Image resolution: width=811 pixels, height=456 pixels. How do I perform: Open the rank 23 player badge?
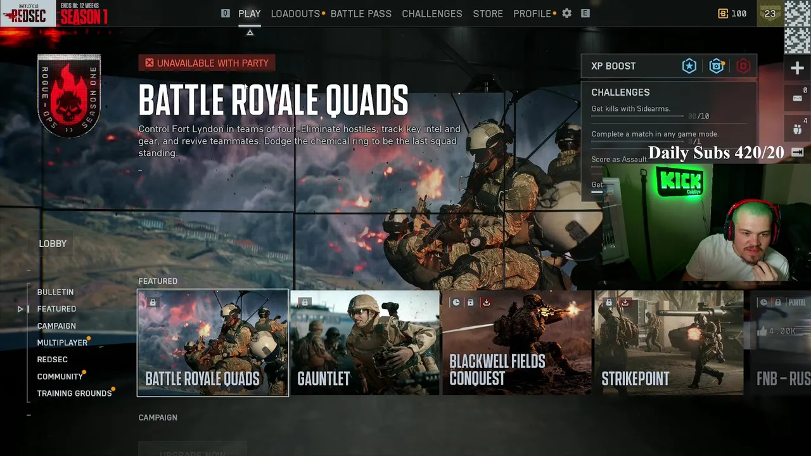(x=770, y=13)
